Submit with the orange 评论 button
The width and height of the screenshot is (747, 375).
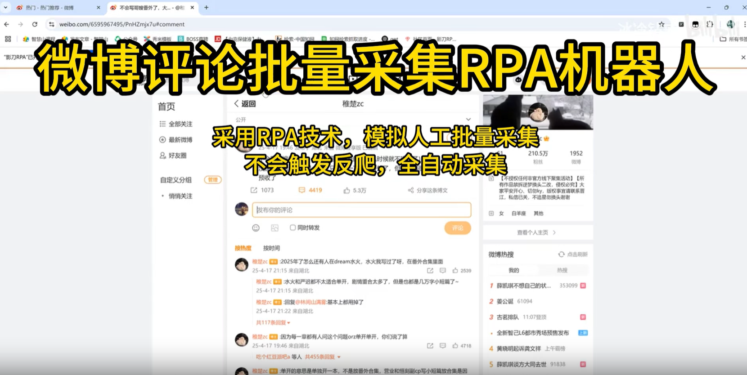click(x=458, y=228)
